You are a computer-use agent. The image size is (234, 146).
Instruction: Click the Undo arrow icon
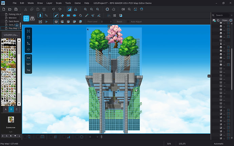coord(54,9)
